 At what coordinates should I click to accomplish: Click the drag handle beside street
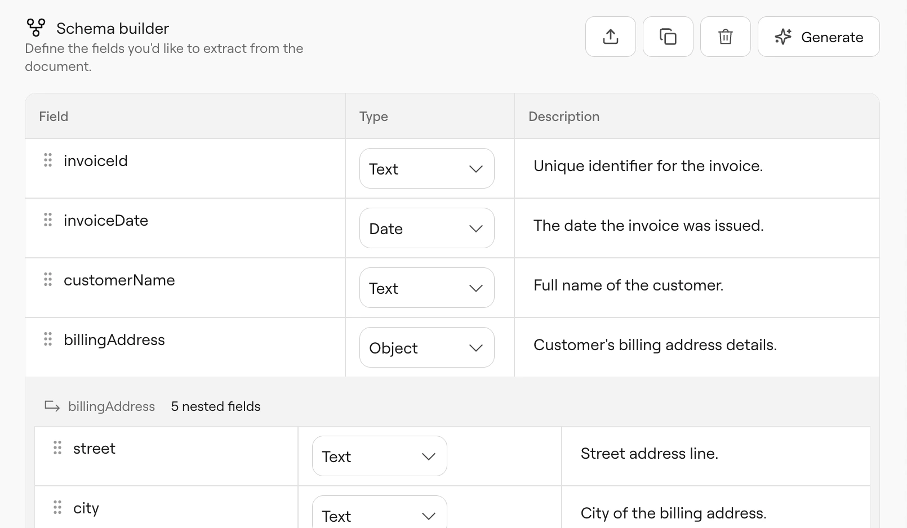click(x=57, y=448)
